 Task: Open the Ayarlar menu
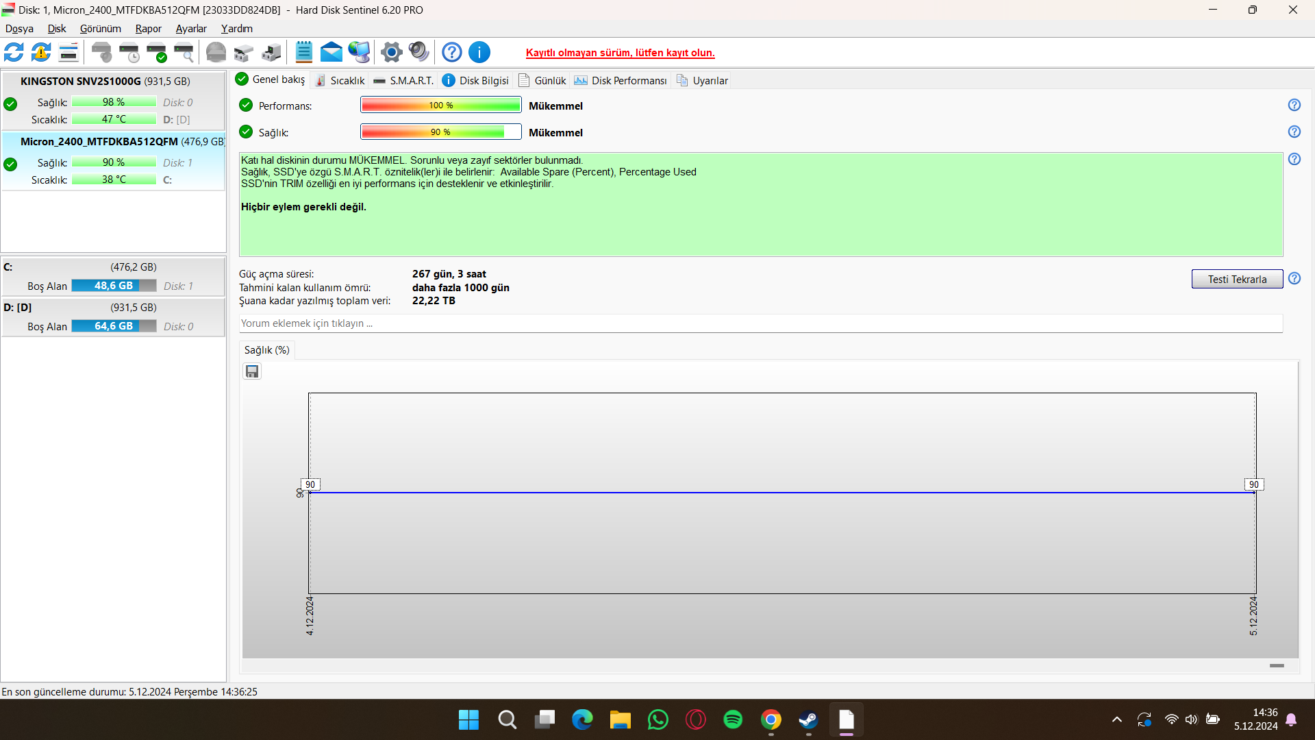(x=191, y=29)
